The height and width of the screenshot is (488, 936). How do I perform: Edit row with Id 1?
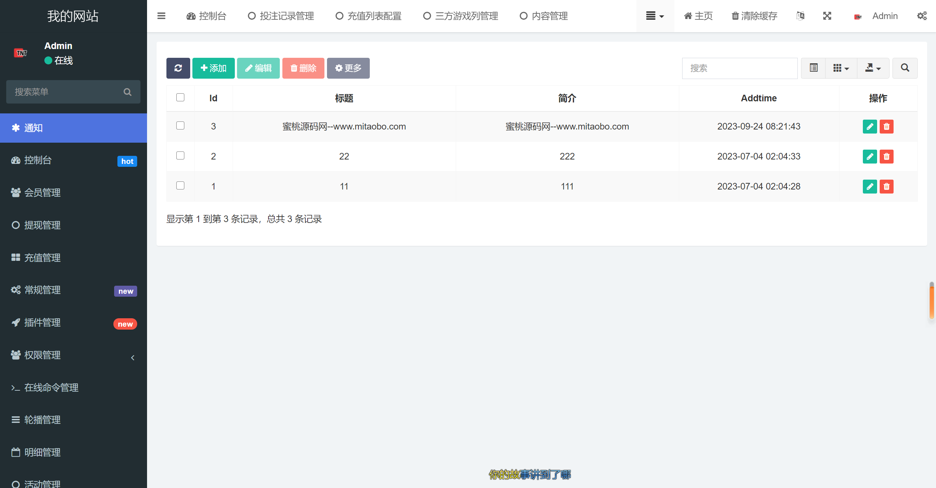pyautogui.click(x=870, y=187)
